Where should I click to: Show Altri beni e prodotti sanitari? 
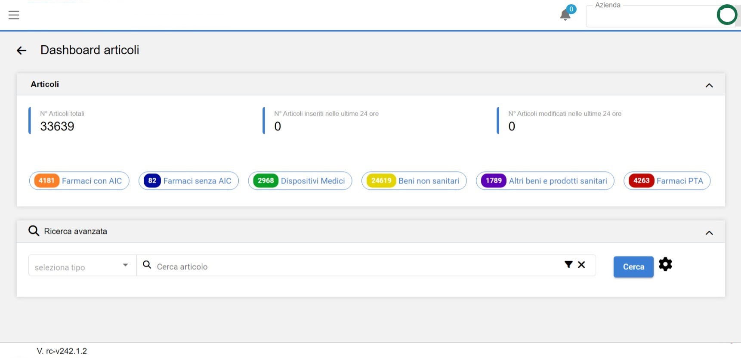[545, 181]
